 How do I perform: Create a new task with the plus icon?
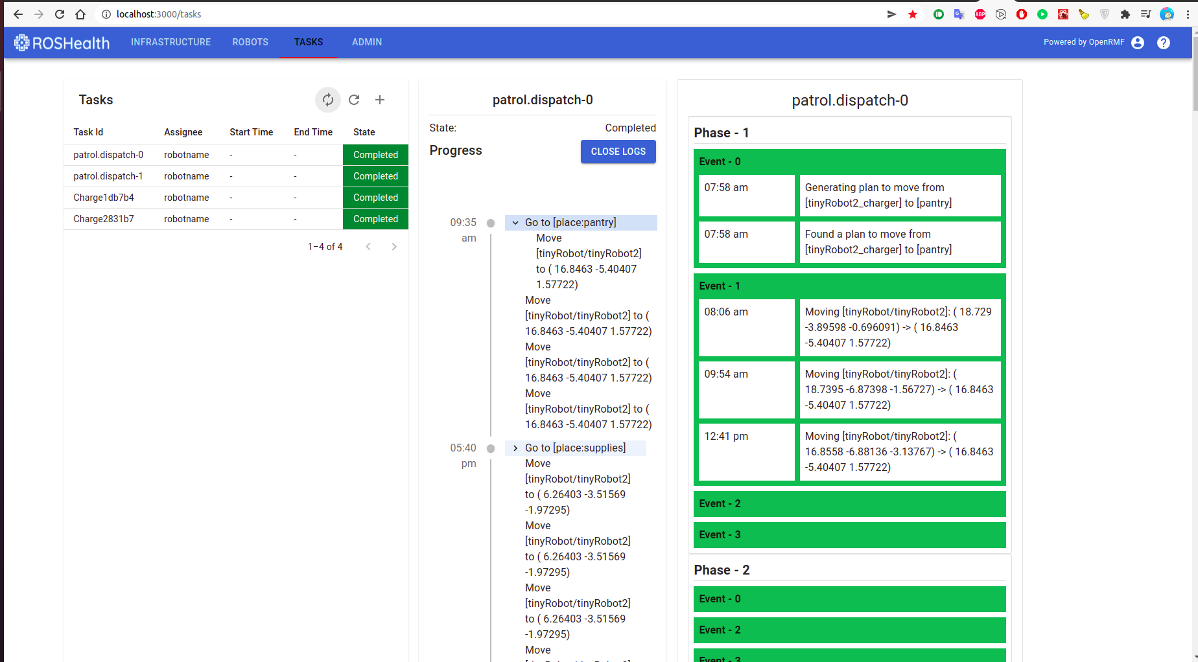[x=380, y=100]
